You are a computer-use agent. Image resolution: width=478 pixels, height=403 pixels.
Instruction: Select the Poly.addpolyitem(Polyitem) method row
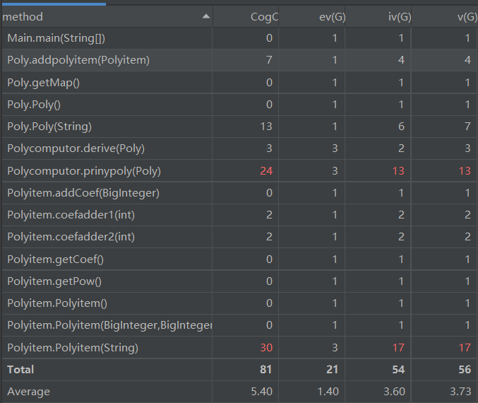78,60
